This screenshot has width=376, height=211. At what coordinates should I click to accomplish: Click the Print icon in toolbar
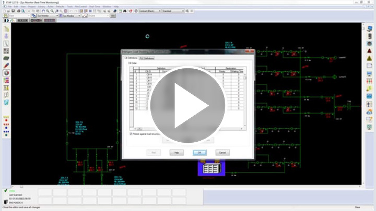(18, 11)
